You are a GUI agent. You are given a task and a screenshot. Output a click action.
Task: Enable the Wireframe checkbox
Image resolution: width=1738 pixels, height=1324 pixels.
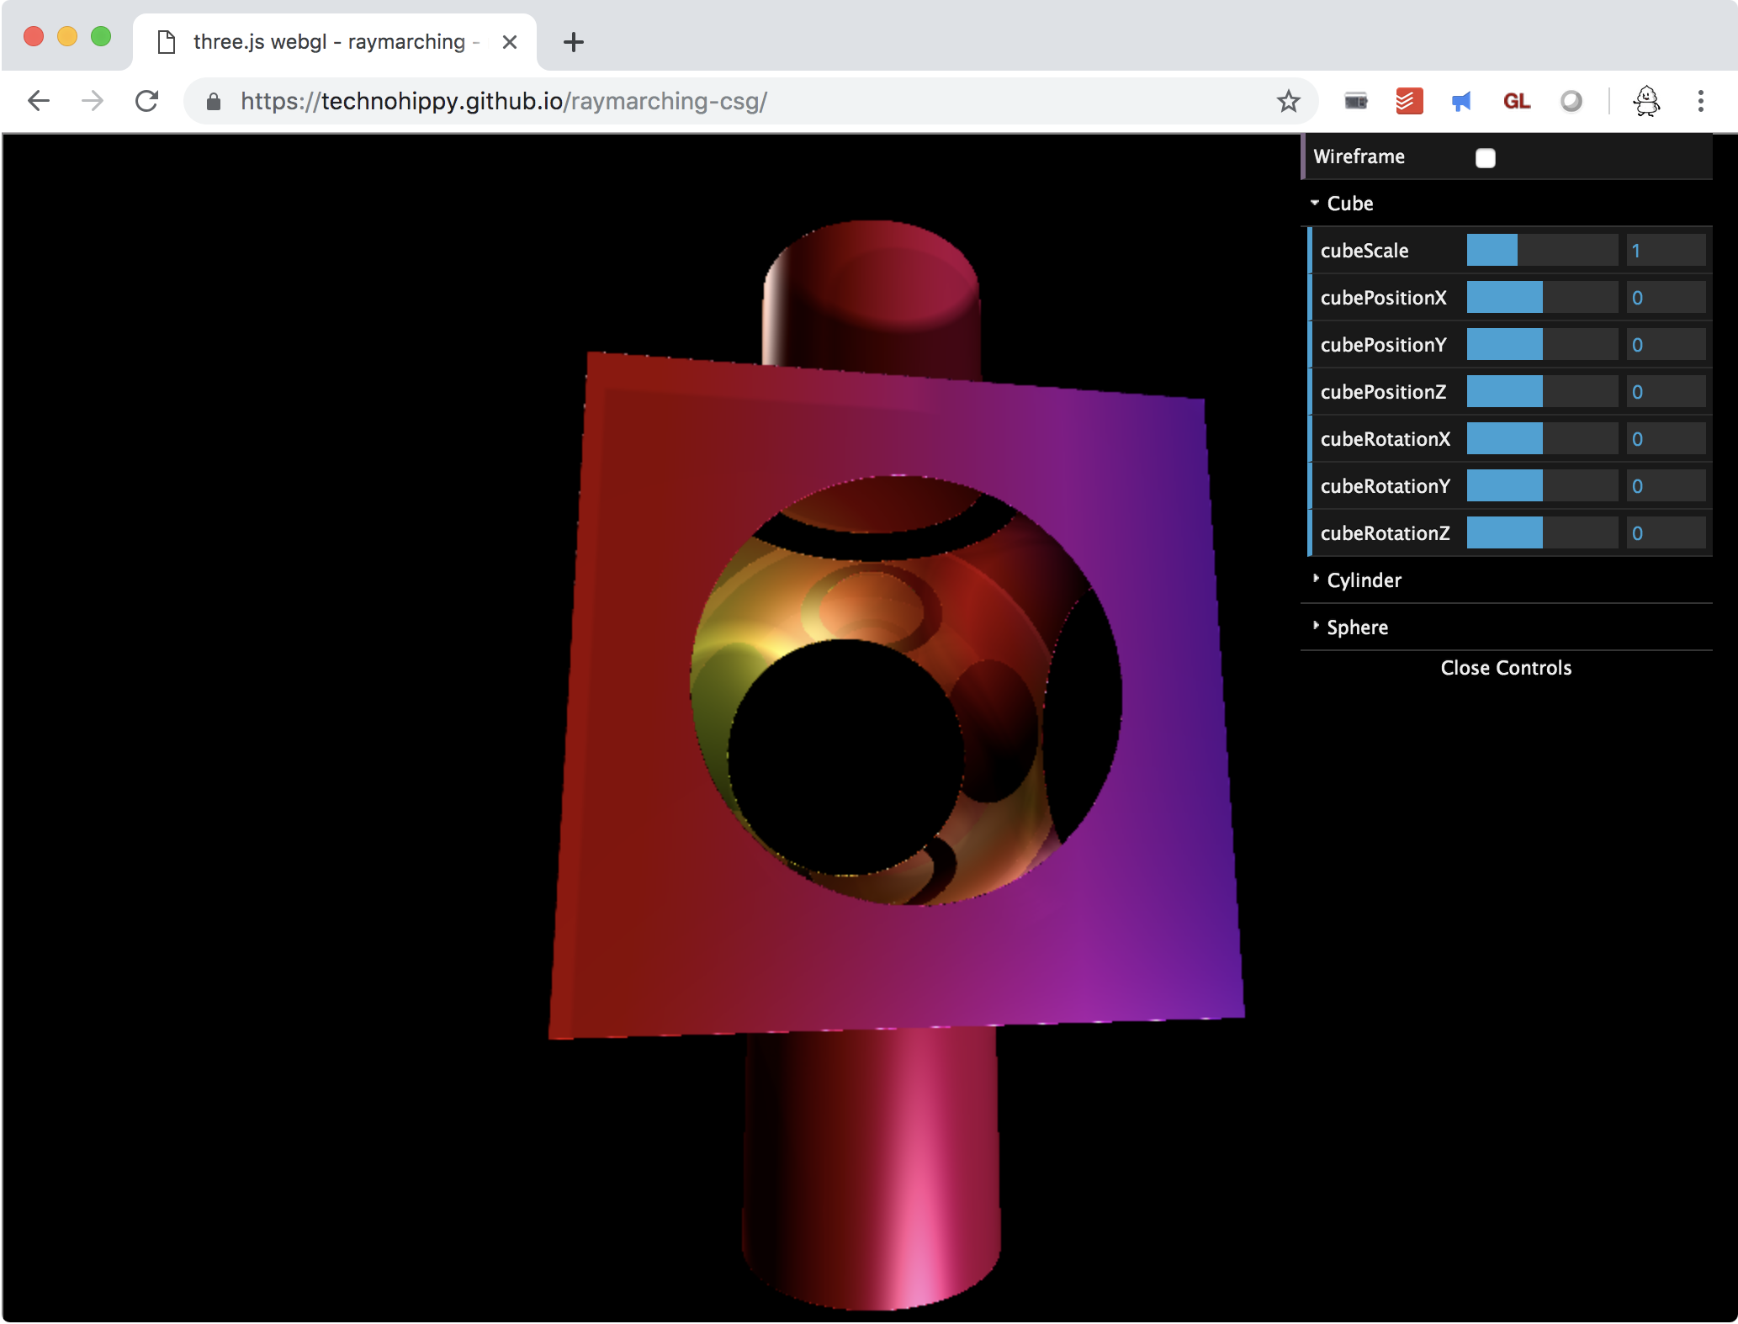(1485, 158)
